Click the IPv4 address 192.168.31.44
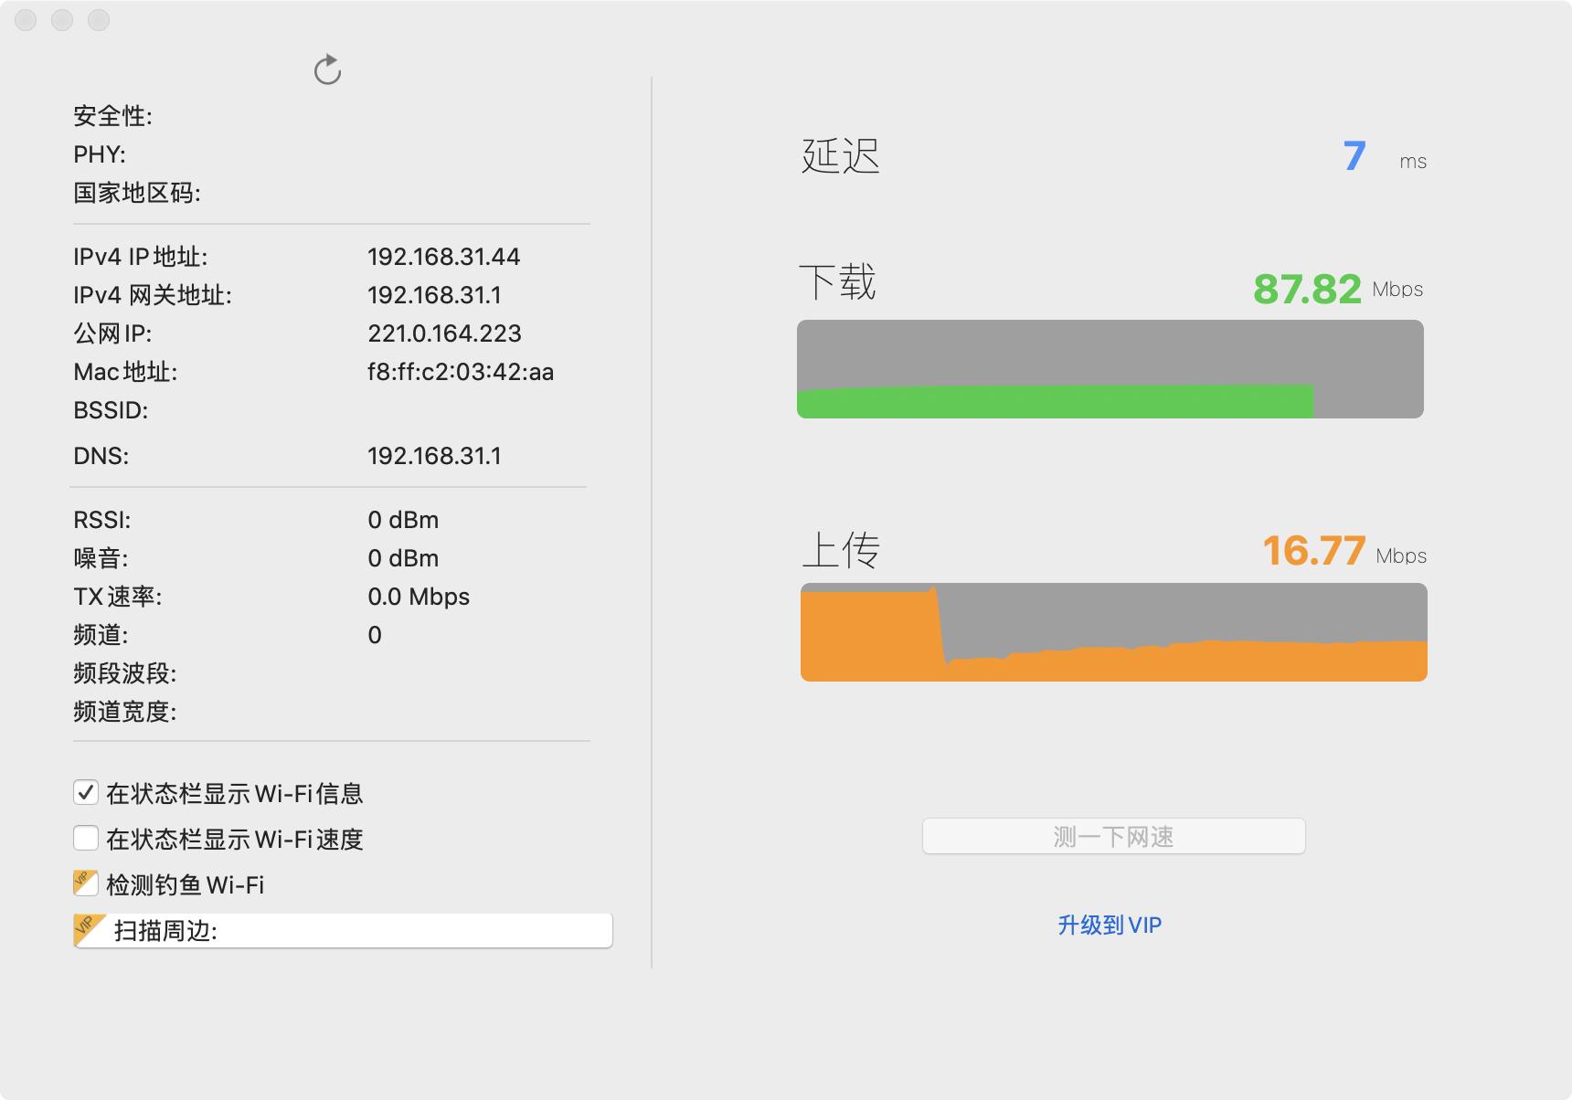 444,257
